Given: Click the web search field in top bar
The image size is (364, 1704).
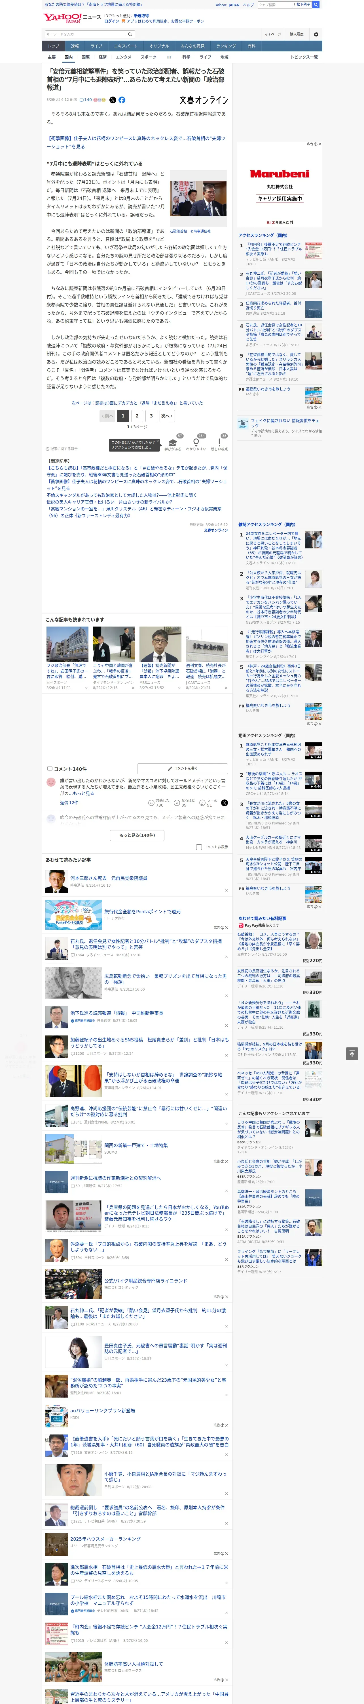Looking at the screenshot, I should pos(274,5).
